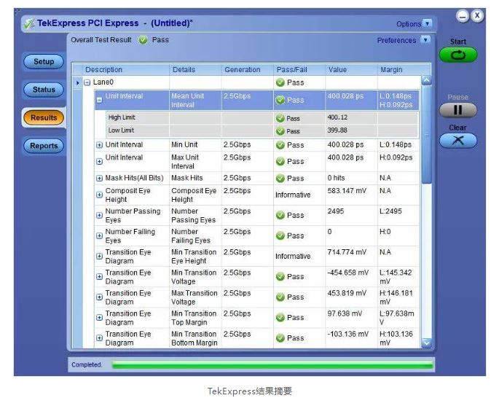The width and height of the screenshot is (499, 406).
Task: Collapse the Lane0 tree node
Action: pyautogui.click(x=87, y=83)
